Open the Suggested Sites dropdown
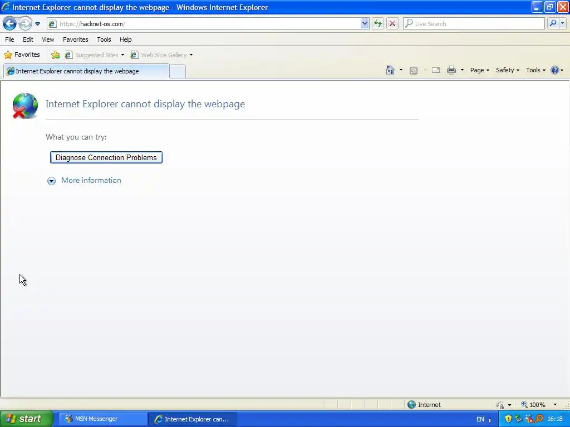Screen dimensions: 570x427 point(95,55)
